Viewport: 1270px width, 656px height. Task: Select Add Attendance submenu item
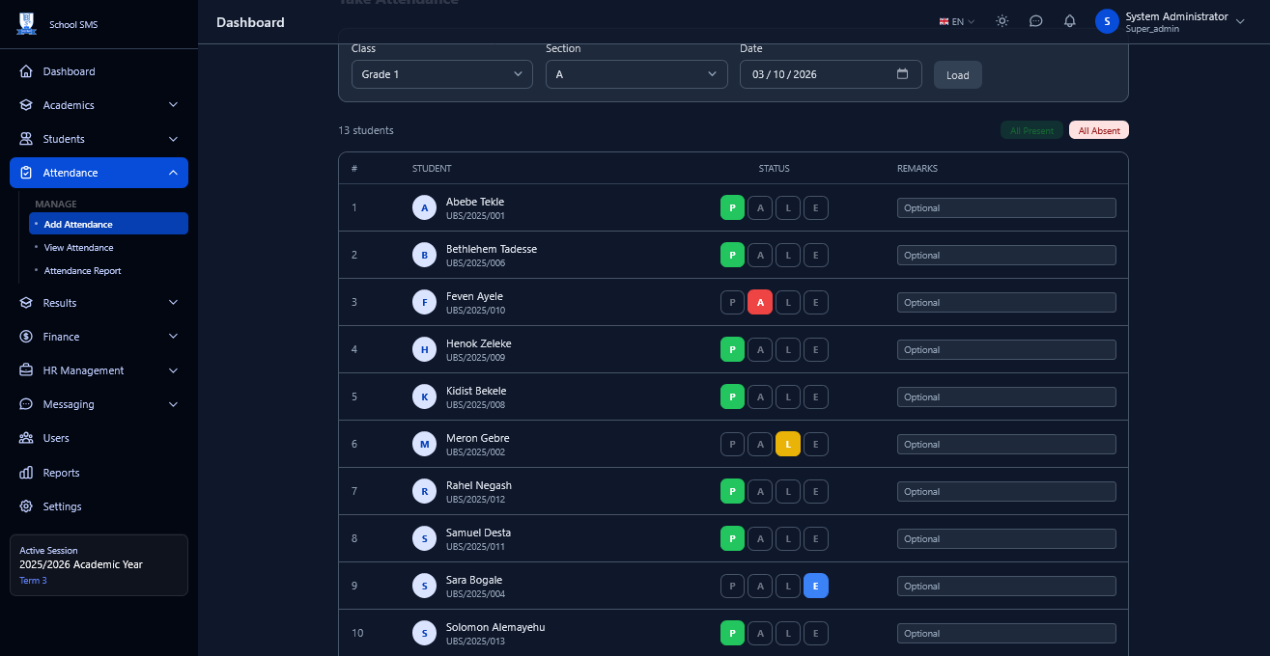coord(108,224)
